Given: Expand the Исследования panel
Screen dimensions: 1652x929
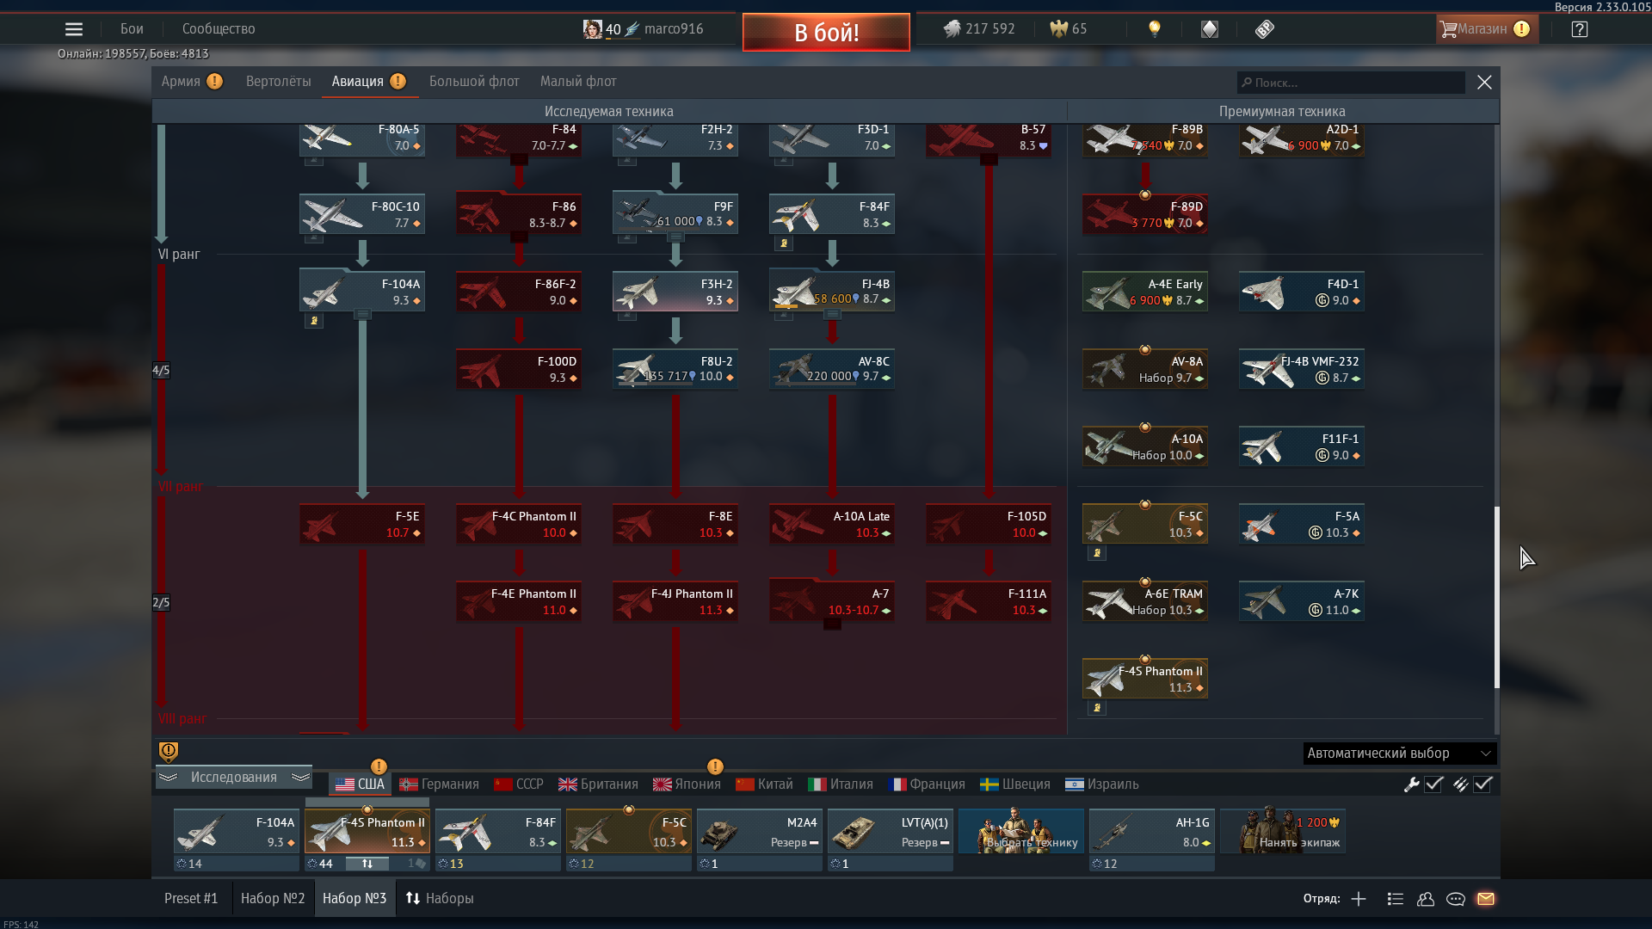Looking at the screenshot, I should (234, 778).
